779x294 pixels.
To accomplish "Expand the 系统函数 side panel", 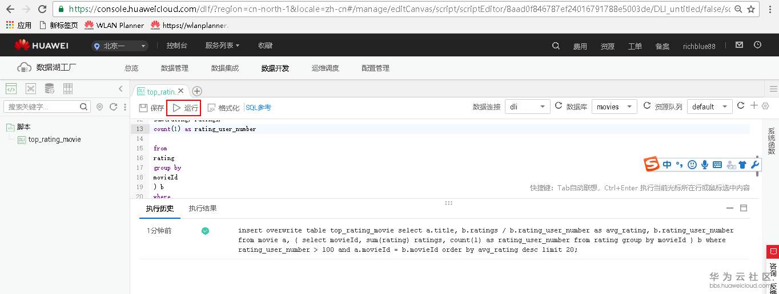I will click(772, 141).
